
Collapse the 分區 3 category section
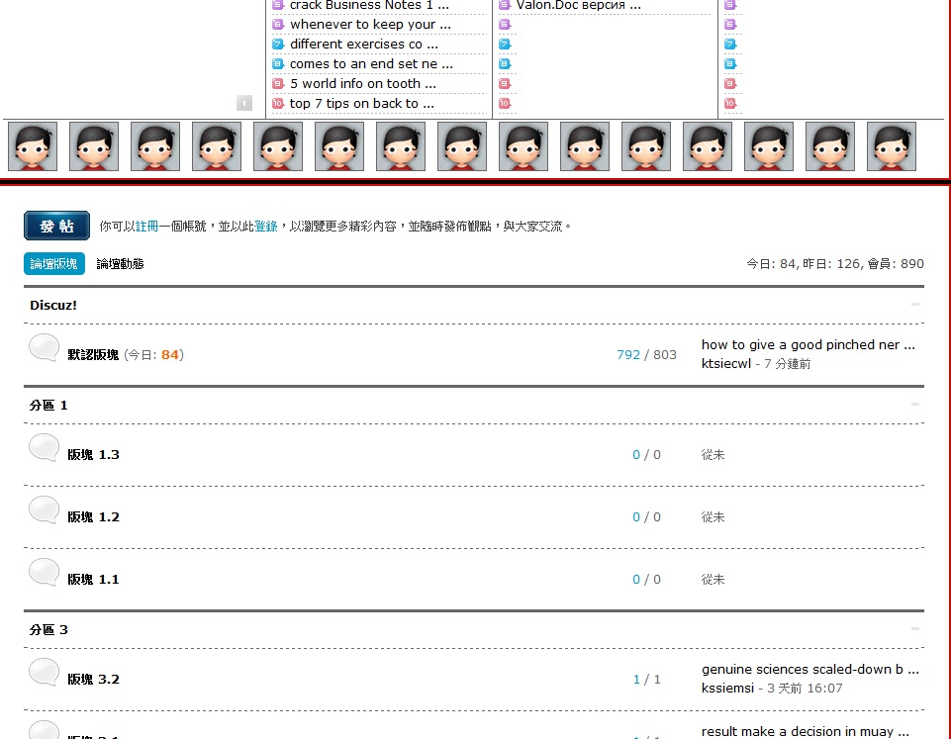click(914, 629)
